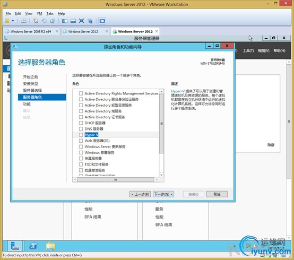Click the yellow Suspend VM toolbar icon

(7, 21)
